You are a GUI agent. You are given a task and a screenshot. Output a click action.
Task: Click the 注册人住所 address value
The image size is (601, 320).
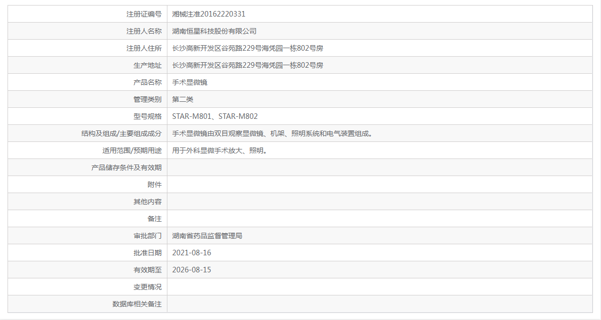(247, 48)
